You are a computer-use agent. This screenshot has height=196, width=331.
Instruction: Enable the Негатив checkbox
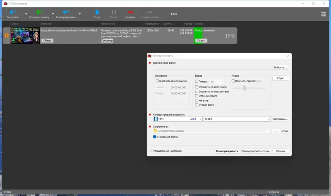(x=197, y=100)
